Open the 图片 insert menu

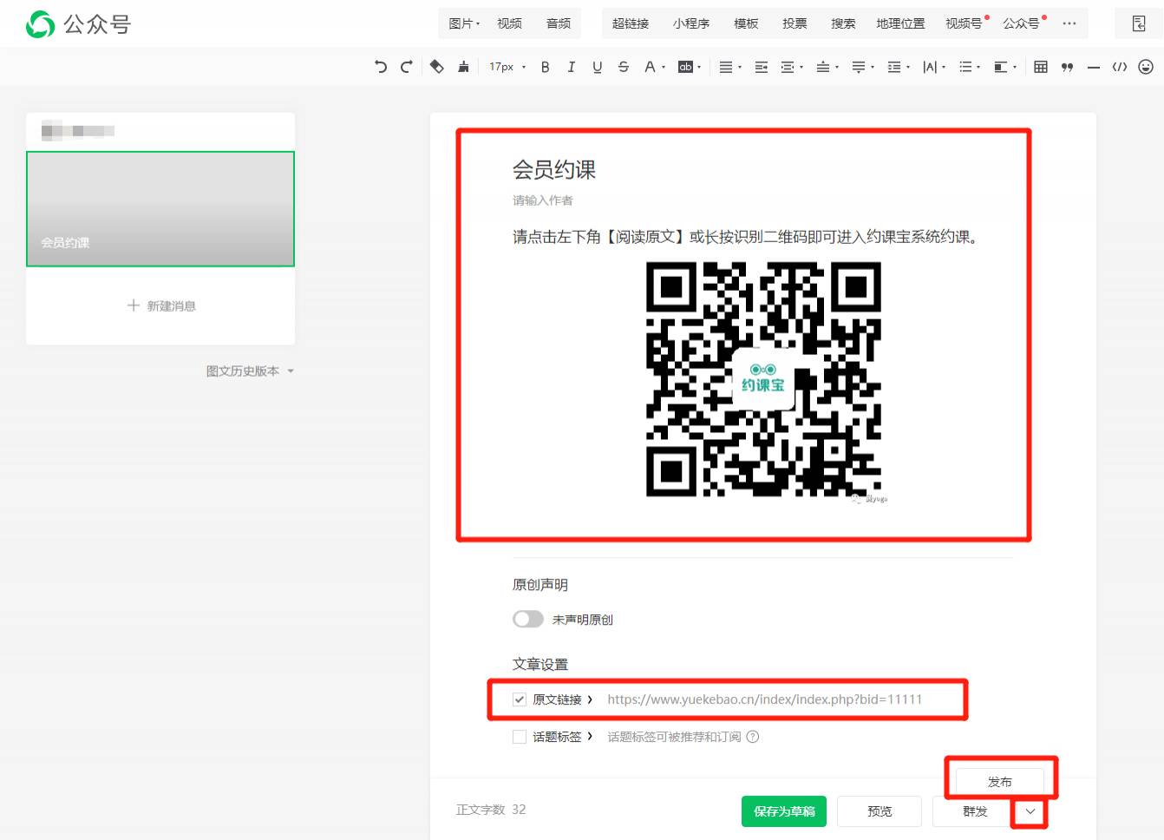[x=464, y=23]
